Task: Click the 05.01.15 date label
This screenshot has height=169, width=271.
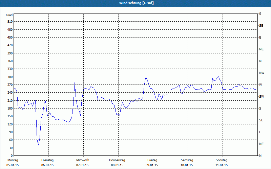Action: [x=13, y=165]
